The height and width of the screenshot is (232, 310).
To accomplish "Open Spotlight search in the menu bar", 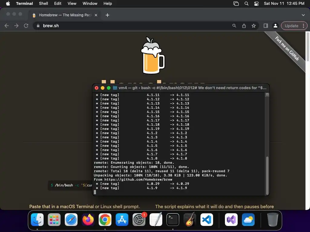I will click(246, 4).
